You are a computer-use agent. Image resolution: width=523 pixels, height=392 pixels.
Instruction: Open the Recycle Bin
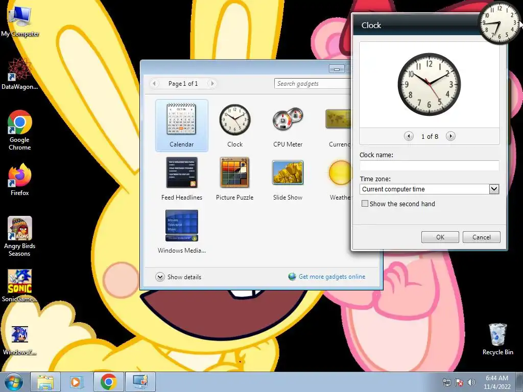click(x=497, y=339)
